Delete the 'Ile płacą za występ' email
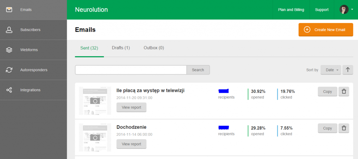Screen dimensions: 358x159 pos(344,92)
